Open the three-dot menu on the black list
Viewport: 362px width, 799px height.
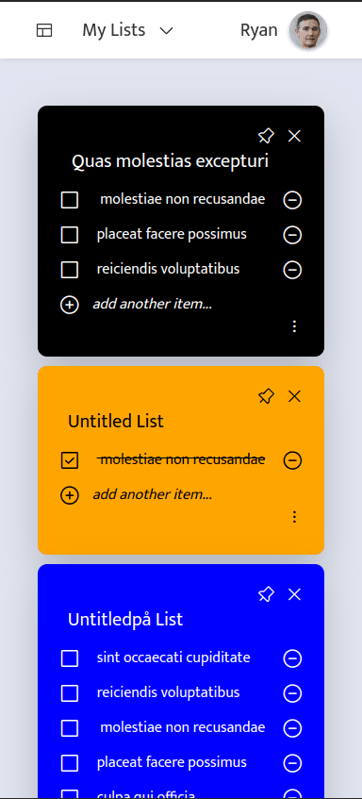point(294,326)
